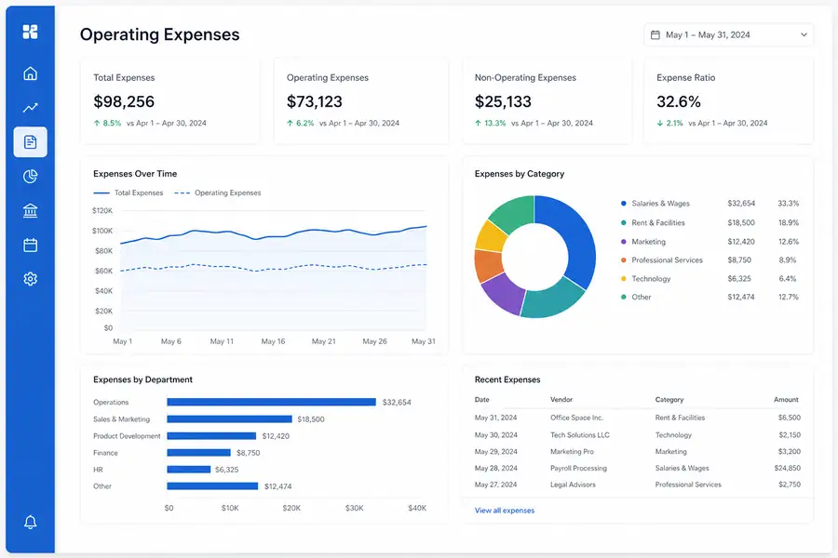Click the Salaries & Wages blue legend dot

[x=623, y=204]
